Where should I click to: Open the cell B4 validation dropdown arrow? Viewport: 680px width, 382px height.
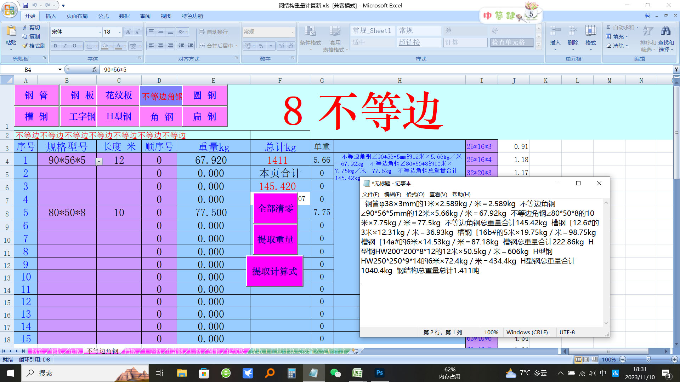click(x=99, y=162)
